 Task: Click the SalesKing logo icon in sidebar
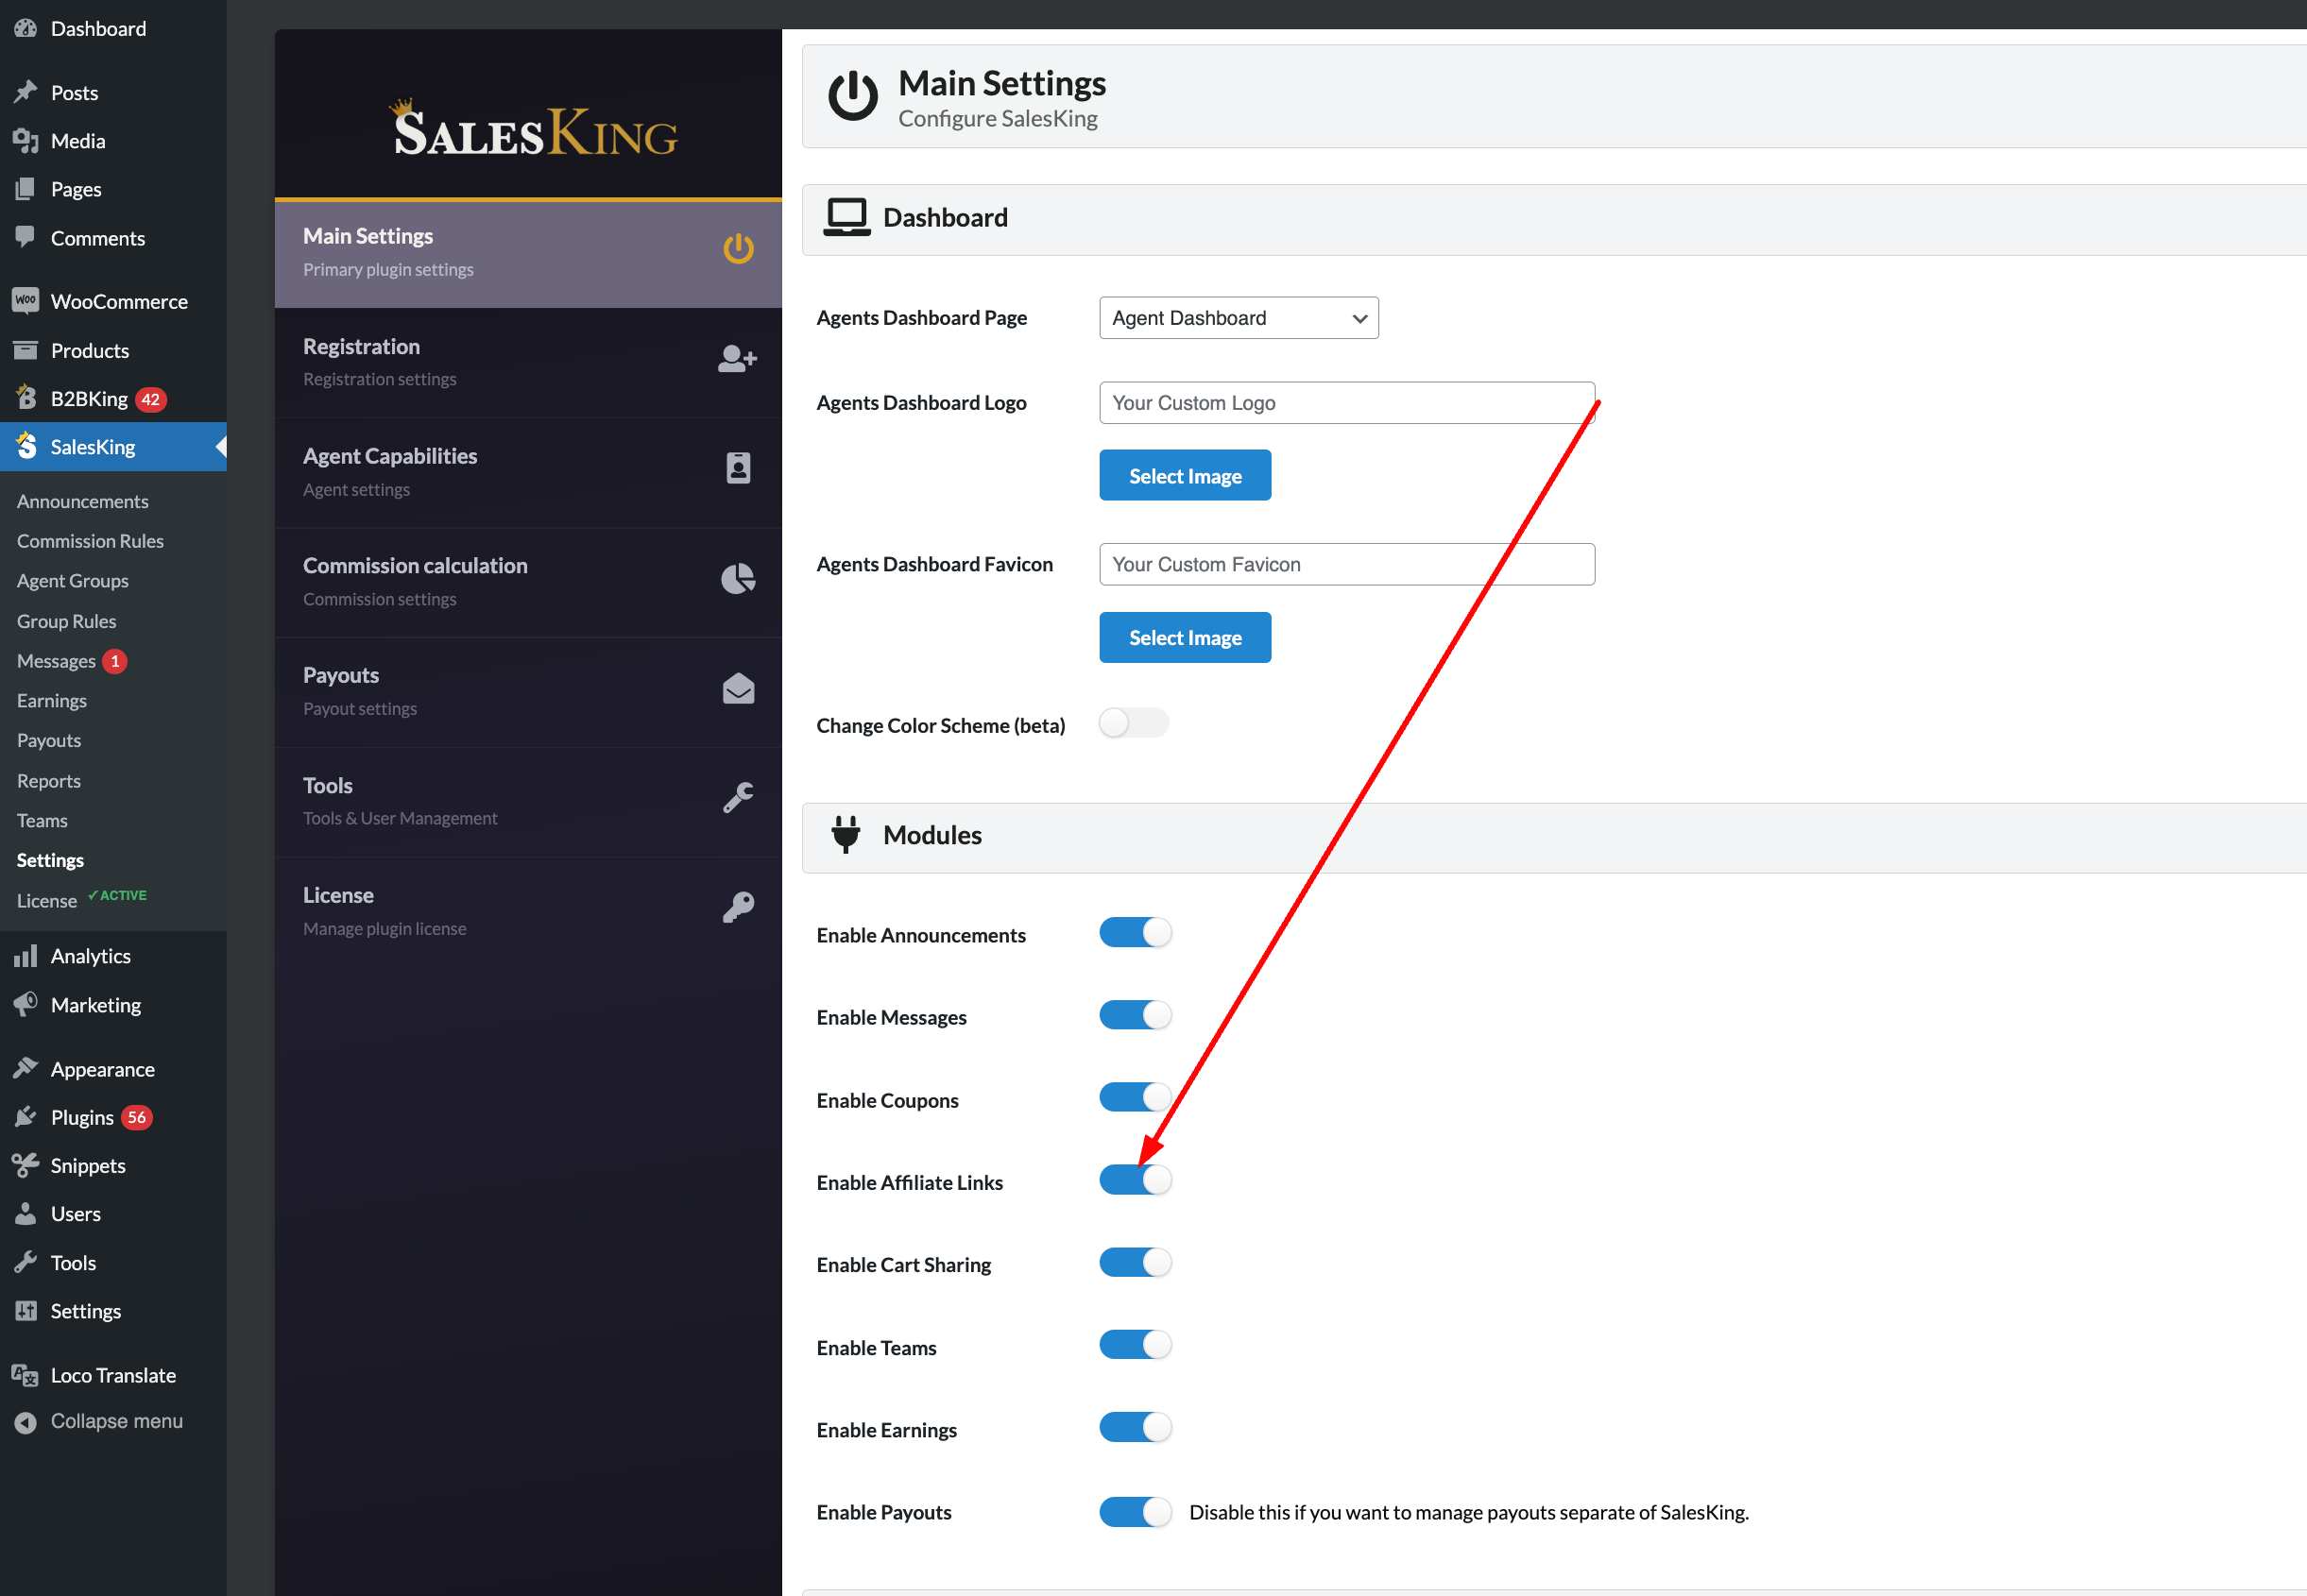[x=25, y=446]
